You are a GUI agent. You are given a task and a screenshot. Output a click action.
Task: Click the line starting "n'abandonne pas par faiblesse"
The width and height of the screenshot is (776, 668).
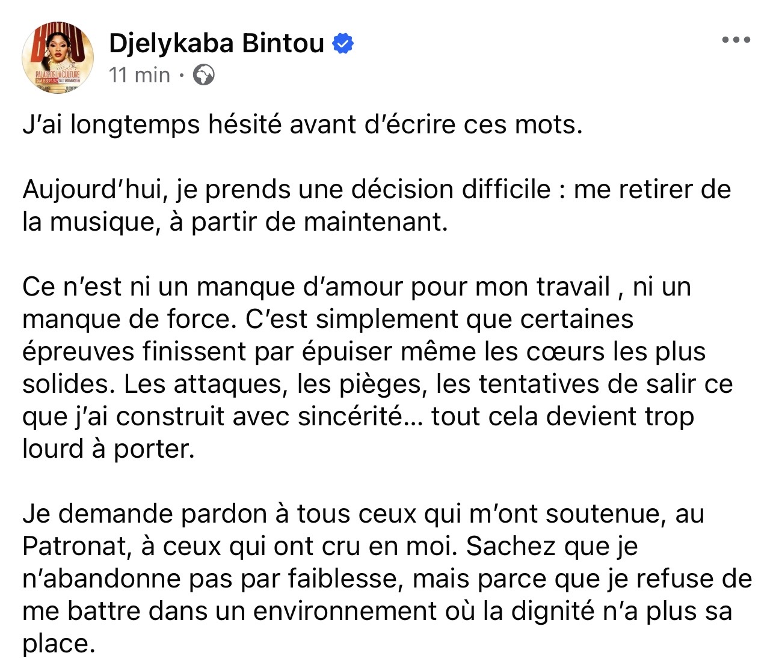pos(387,578)
